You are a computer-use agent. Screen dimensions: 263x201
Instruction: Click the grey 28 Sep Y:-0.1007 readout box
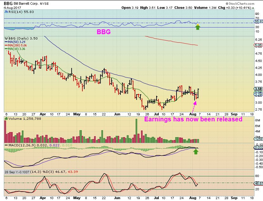[x=17, y=172]
